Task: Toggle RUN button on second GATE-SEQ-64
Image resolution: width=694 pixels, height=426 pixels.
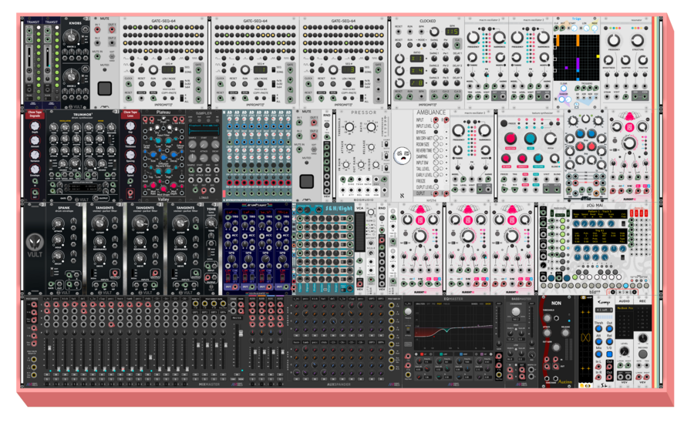Action: tap(244, 85)
